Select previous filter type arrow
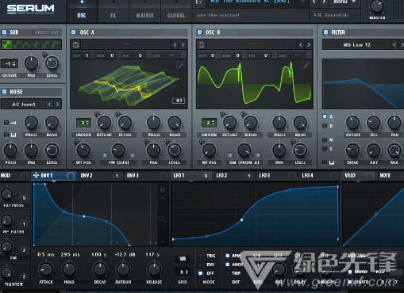Image resolution: width=404 pixels, height=293 pixels. (x=394, y=45)
